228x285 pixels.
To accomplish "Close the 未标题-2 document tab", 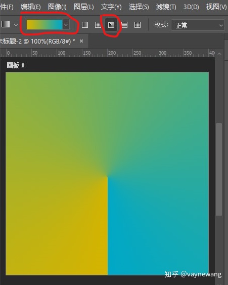I will pos(81,42).
